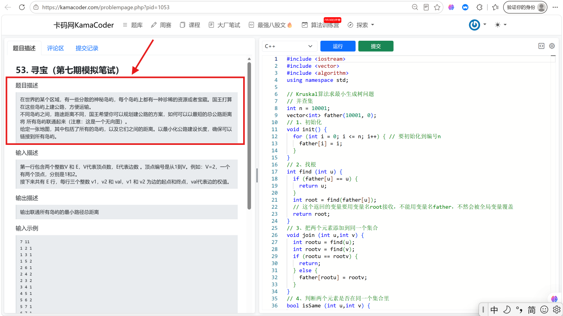563x316 pixels.
Task: Toggle the IME half-moon width mode
Action: pyautogui.click(x=507, y=310)
